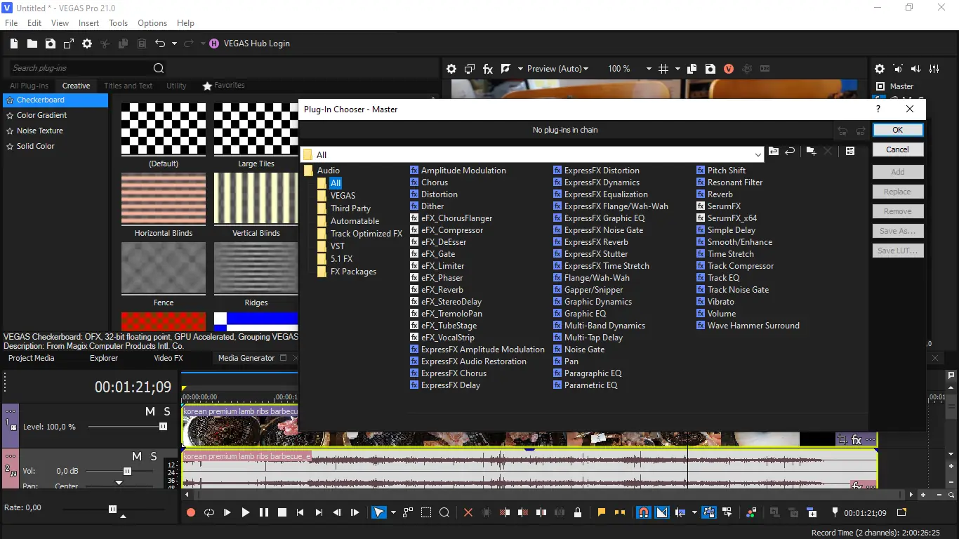The image size is (959, 539).
Task: Open the Options menu
Action: [x=152, y=23]
